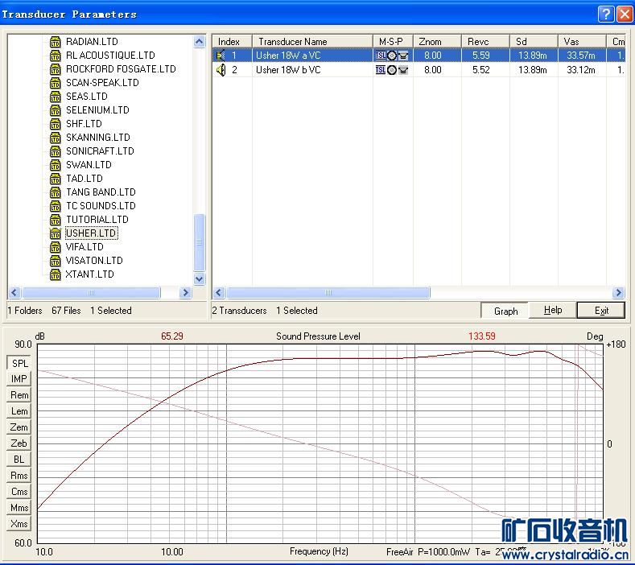Click the TC SOUNDS.LTD file icon
The height and width of the screenshot is (565, 635).
point(55,206)
